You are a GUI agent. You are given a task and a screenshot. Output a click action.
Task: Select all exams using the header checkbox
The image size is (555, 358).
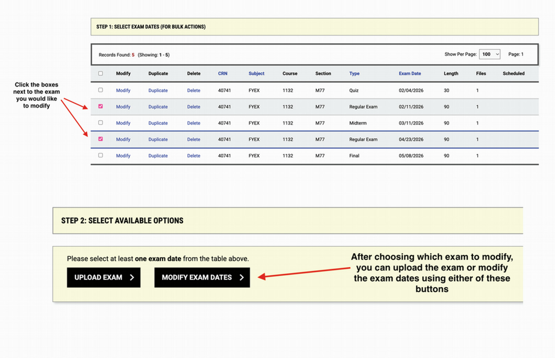(100, 73)
